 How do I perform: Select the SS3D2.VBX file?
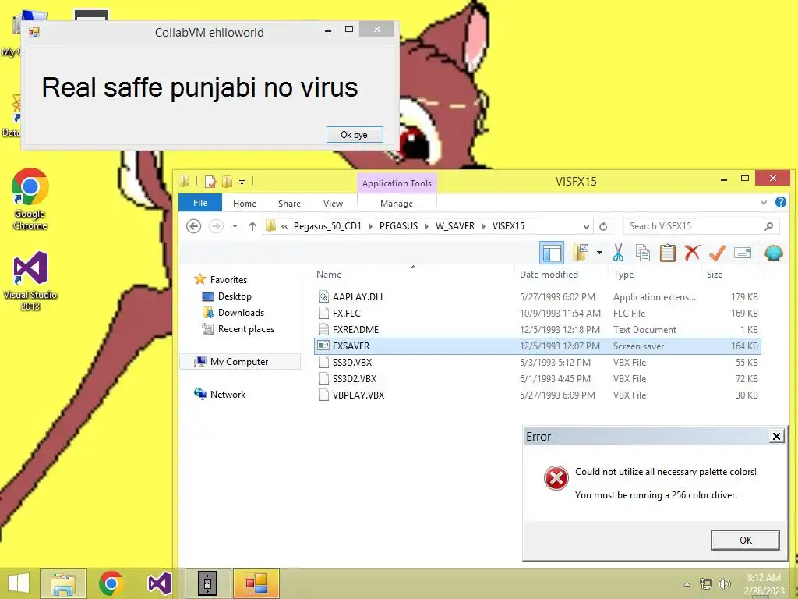[538, 378]
